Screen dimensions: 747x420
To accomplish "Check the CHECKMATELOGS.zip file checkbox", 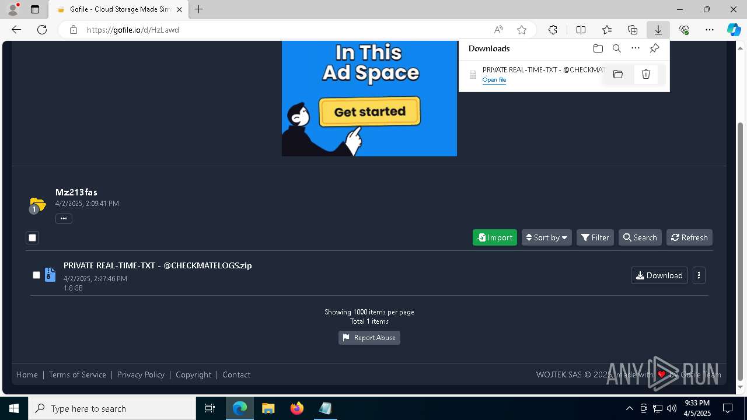I will tap(36, 275).
